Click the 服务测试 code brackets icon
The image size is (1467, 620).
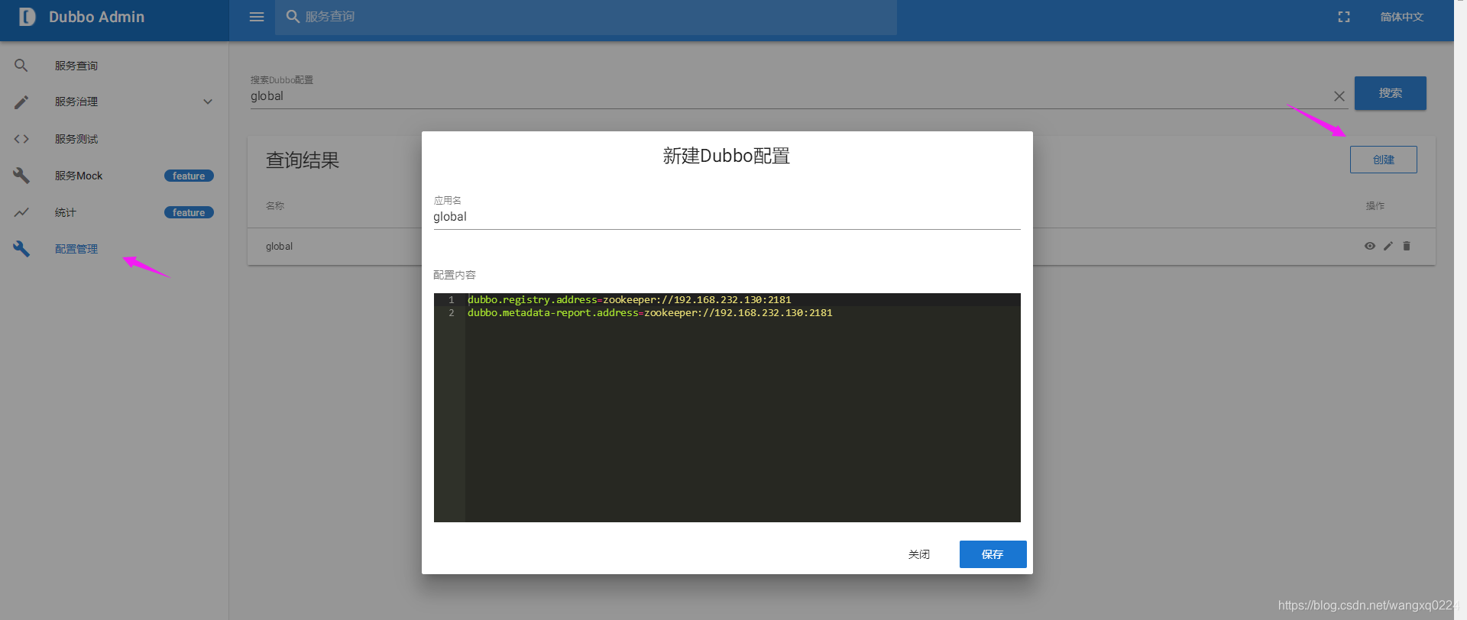[x=21, y=139]
